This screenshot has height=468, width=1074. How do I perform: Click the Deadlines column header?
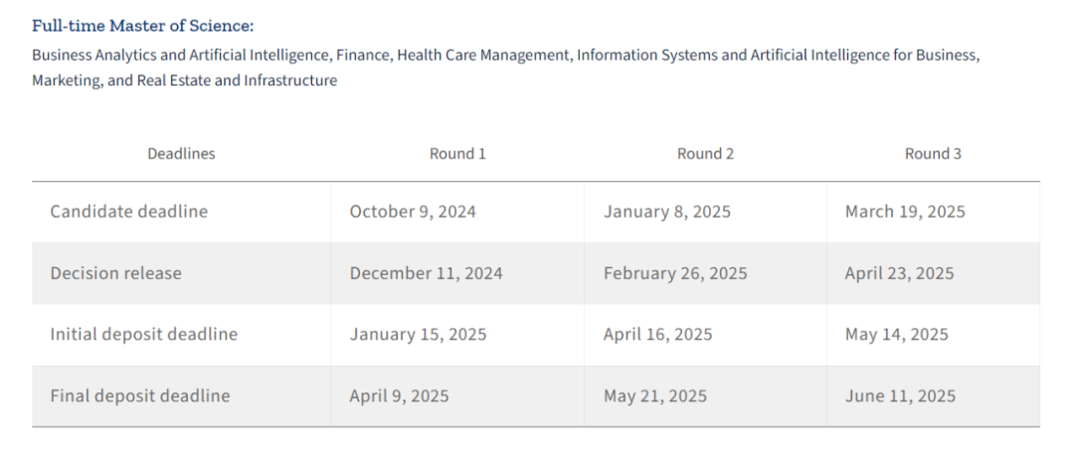(181, 154)
